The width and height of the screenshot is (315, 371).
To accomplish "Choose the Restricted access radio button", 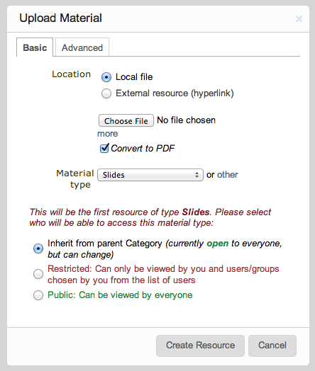I will pos(38,274).
